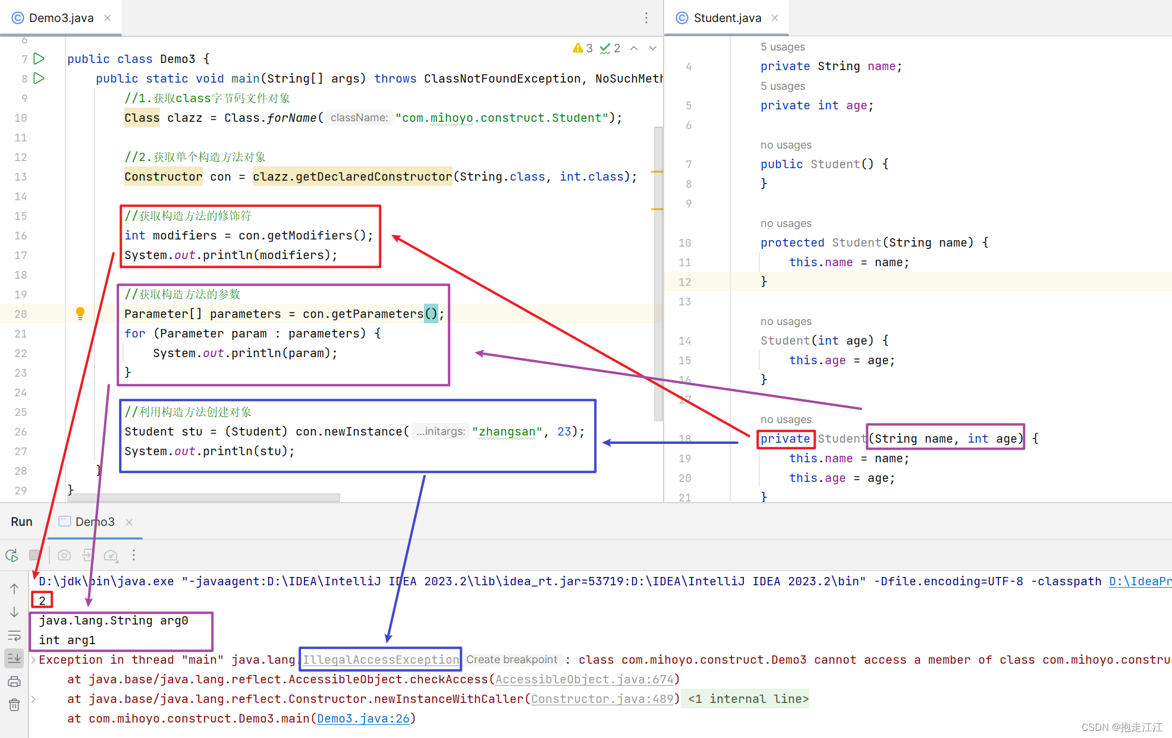Open more options in the run toolbar
Screen dimensions: 1172x738
134,555
